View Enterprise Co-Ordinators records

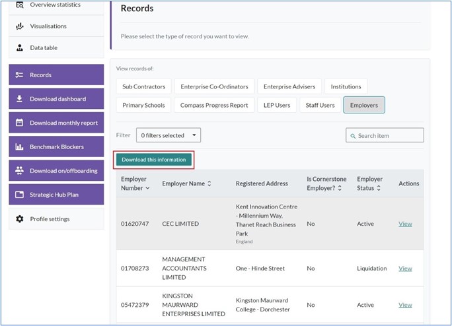tap(214, 86)
